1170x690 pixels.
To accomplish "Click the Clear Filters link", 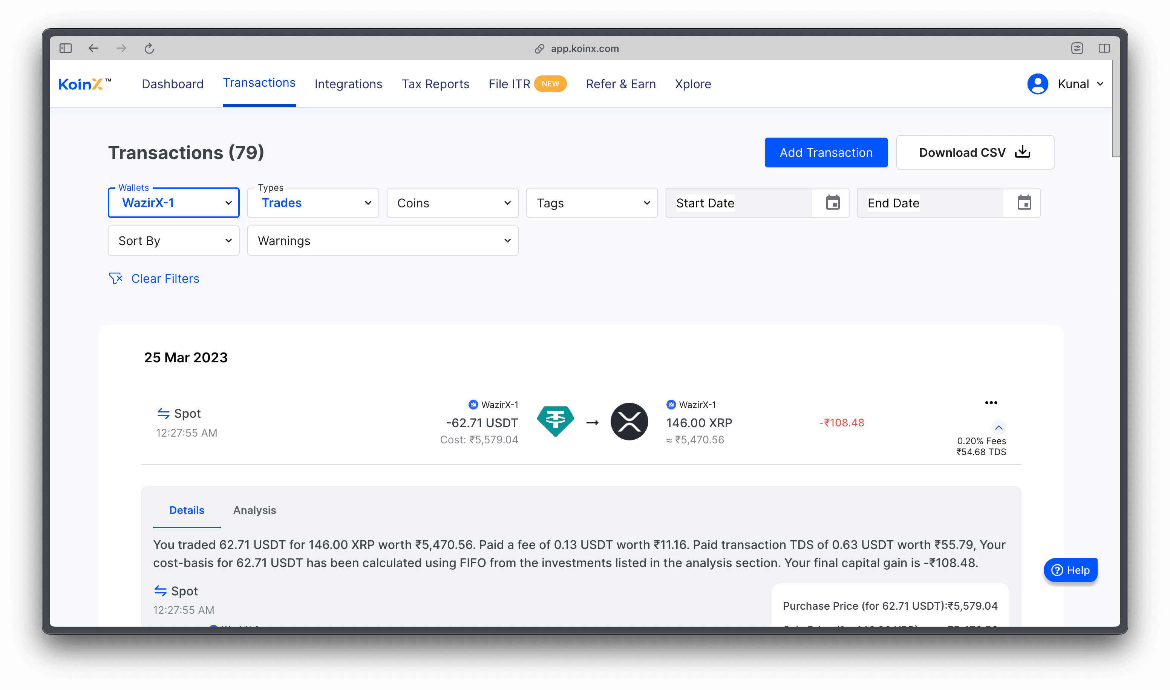I will (x=165, y=279).
